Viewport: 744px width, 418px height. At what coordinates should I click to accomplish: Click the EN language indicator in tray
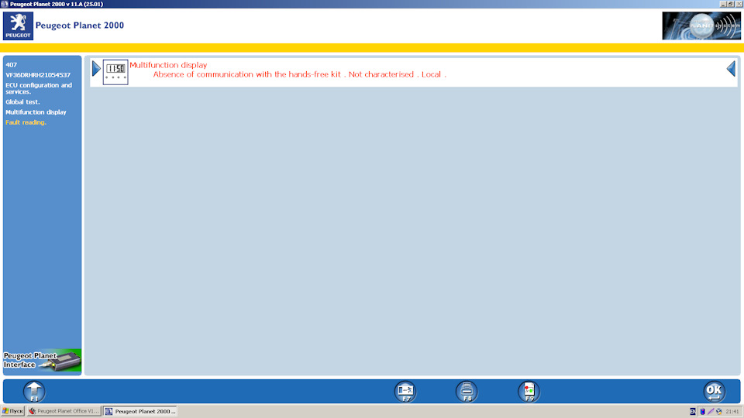tap(693, 411)
